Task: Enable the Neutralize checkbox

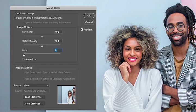Action: point(23,59)
